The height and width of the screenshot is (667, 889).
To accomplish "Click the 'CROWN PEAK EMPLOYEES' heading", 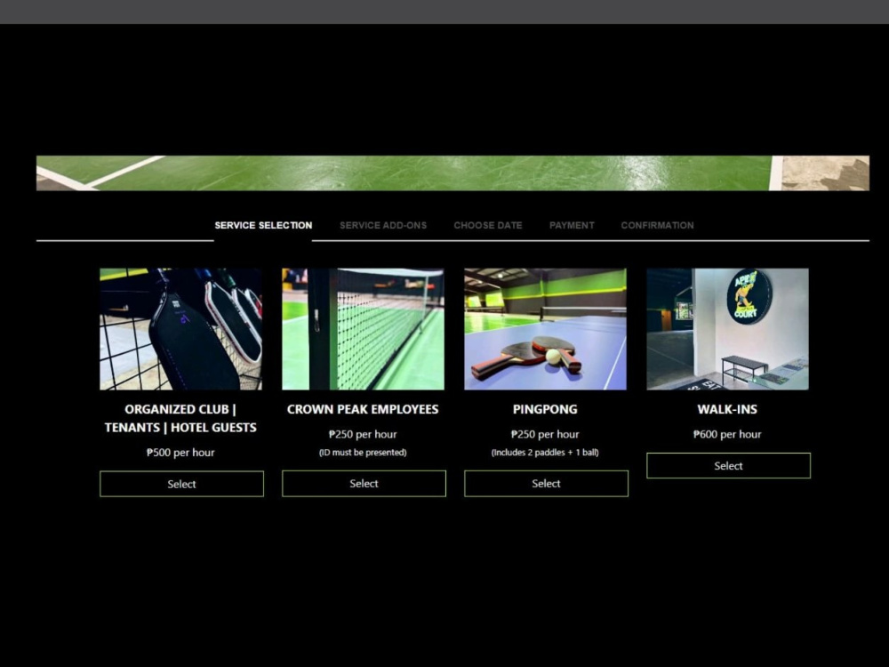I will pyautogui.click(x=363, y=409).
